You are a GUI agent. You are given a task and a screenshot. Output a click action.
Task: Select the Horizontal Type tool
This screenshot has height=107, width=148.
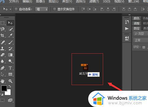click(x=10, y=68)
